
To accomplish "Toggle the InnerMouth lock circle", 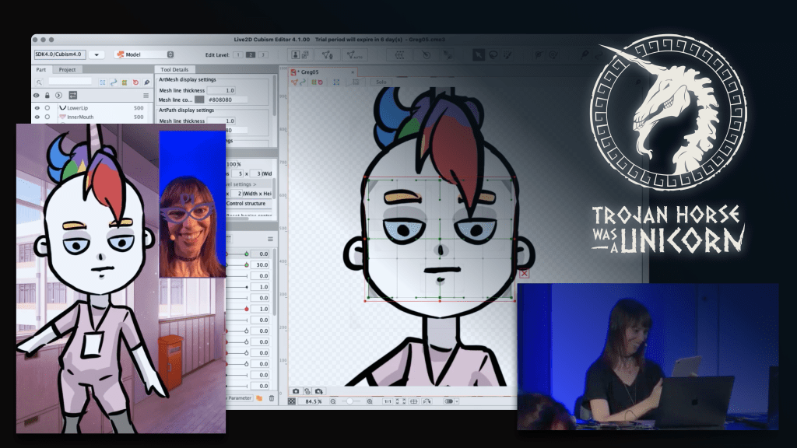I will pos(47,117).
